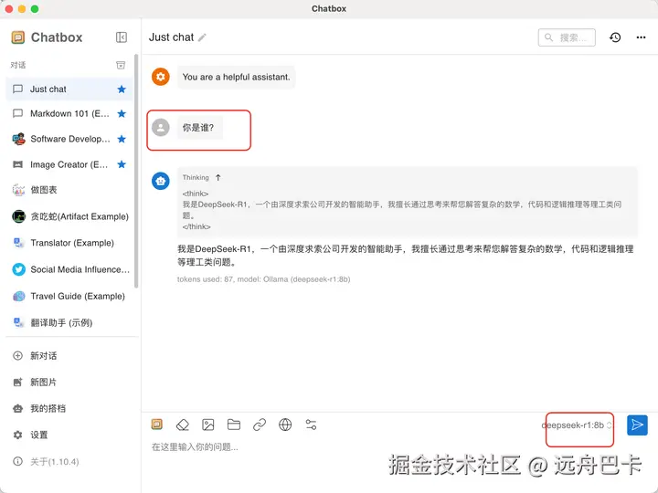This screenshot has height=493, width=658.
Task: Toggle star on Markdown 101 conversation
Action: point(122,113)
